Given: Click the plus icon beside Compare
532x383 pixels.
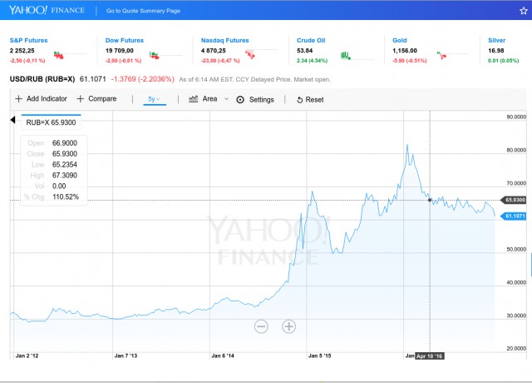Looking at the screenshot, I should click(81, 99).
